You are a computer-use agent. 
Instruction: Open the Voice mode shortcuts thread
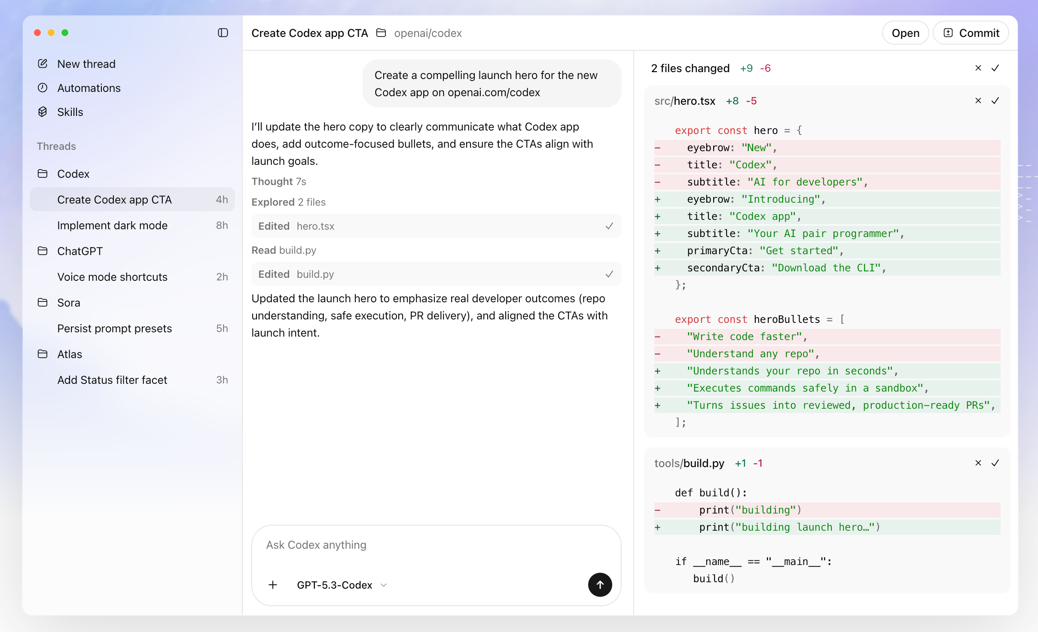(113, 277)
